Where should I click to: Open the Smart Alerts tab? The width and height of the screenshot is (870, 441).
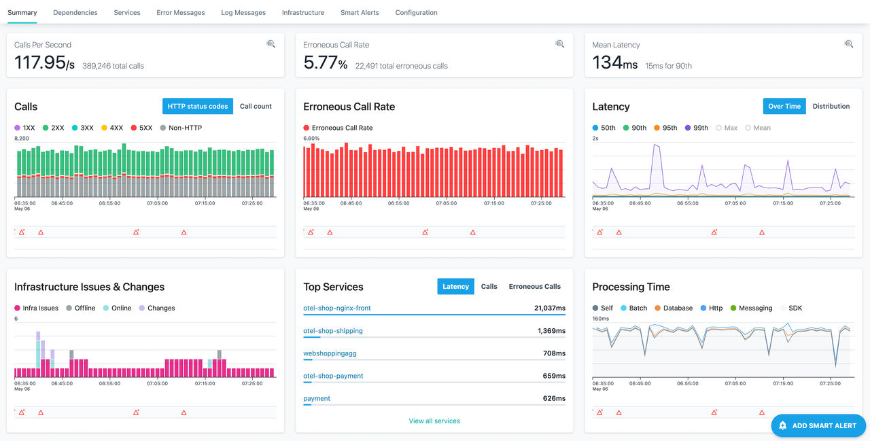pyautogui.click(x=360, y=12)
